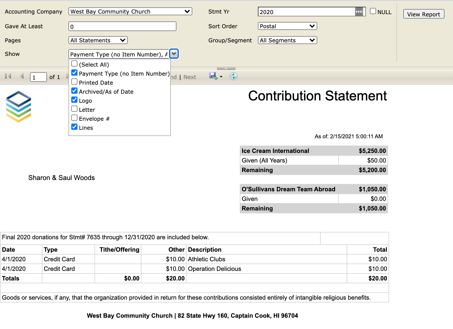
Task: Go to previous page arrow
Action: (x=22, y=76)
